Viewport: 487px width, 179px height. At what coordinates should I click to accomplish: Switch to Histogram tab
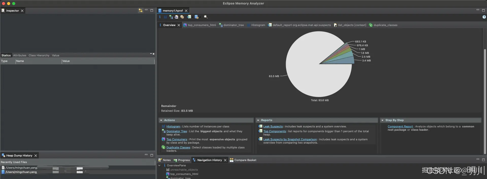(256, 25)
